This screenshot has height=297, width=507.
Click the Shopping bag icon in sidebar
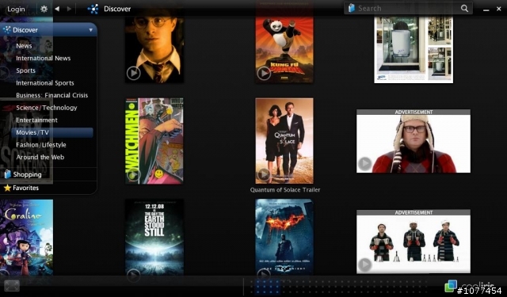click(x=8, y=174)
